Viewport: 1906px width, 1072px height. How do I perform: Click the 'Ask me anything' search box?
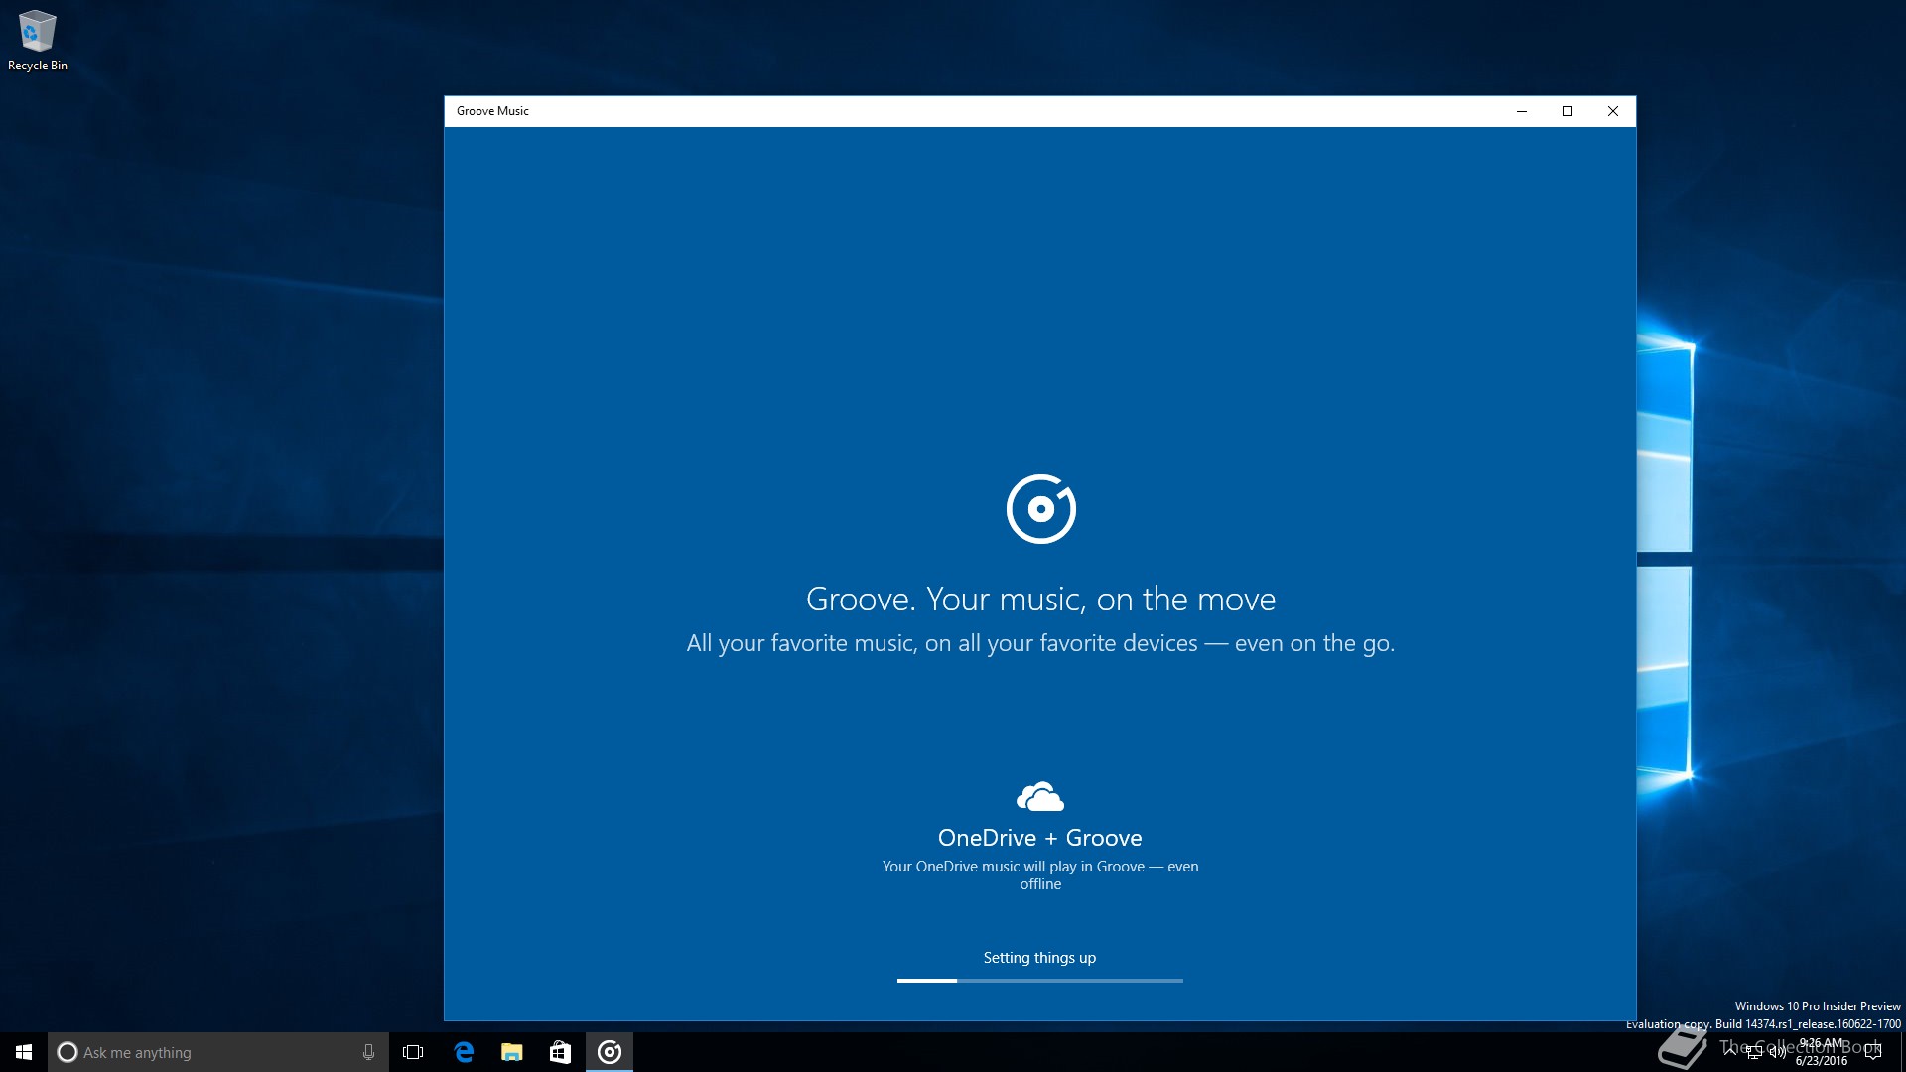[x=218, y=1052]
